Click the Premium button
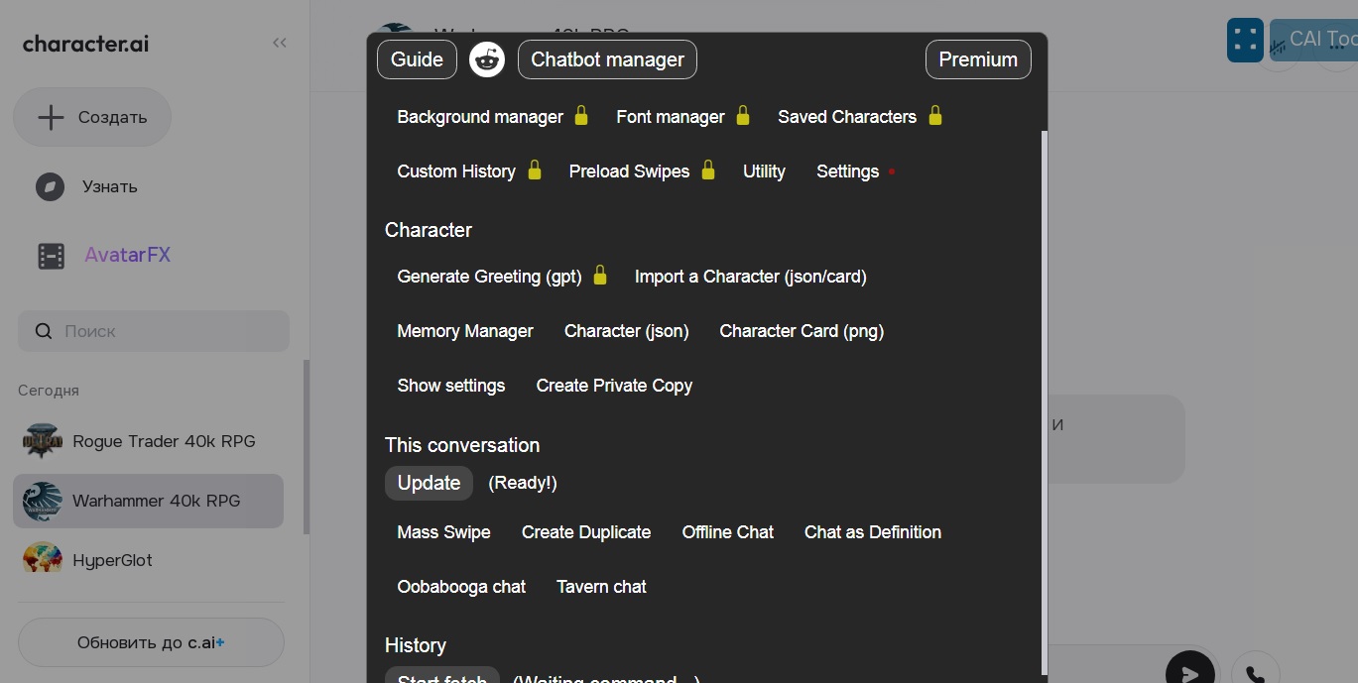Image resolution: width=1358 pixels, height=683 pixels. click(978, 59)
